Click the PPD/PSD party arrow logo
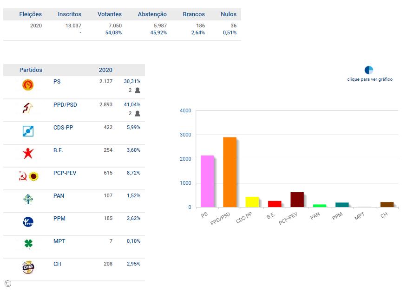This screenshot has width=420, height=292. click(28, 108)
